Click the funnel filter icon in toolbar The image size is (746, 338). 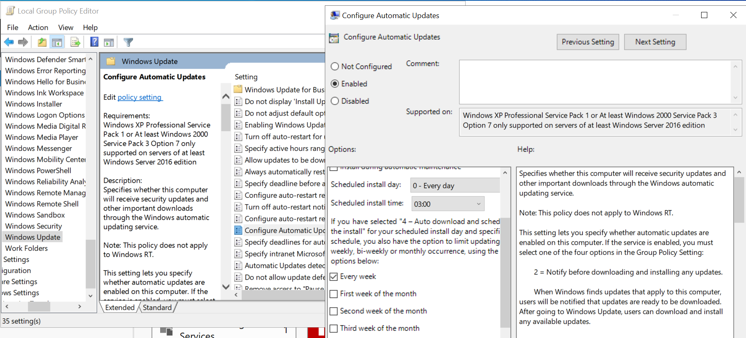pyautogui.click(x=128, y=42)
